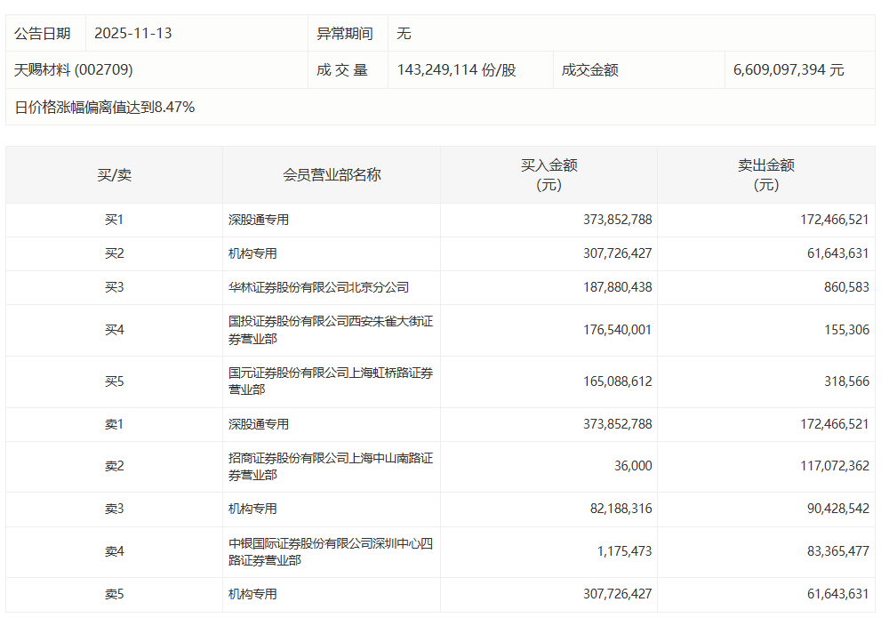Click sell amount 83,365,477
This screenshot has height=626, width=889.
[838, 550]
